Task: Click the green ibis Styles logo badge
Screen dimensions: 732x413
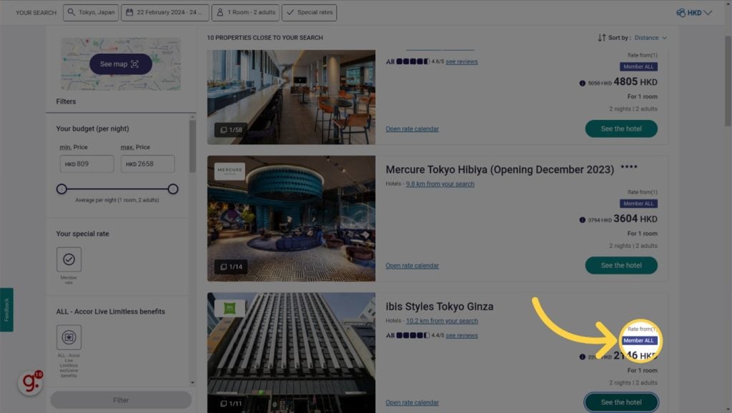Action: (x=229, y=308)
